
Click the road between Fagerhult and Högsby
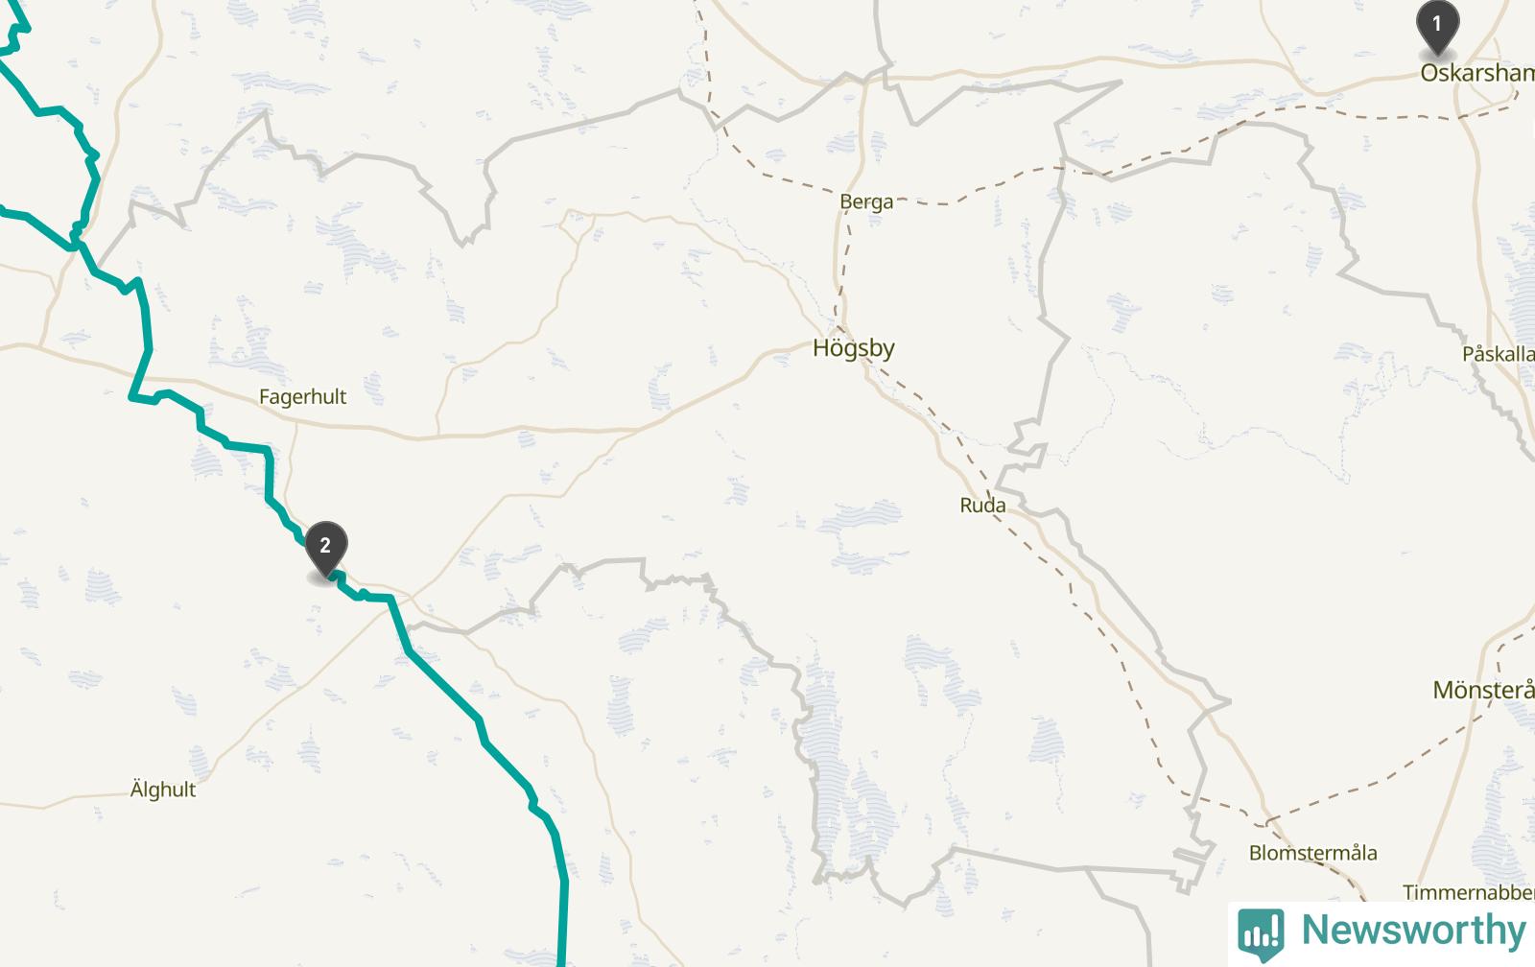[x=537, y=431]
